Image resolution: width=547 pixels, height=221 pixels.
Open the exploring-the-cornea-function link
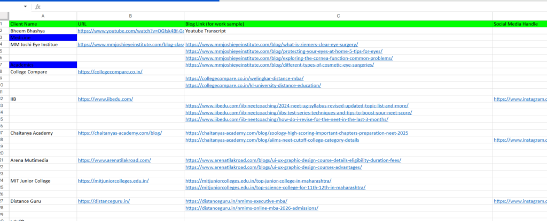point(289,58)
